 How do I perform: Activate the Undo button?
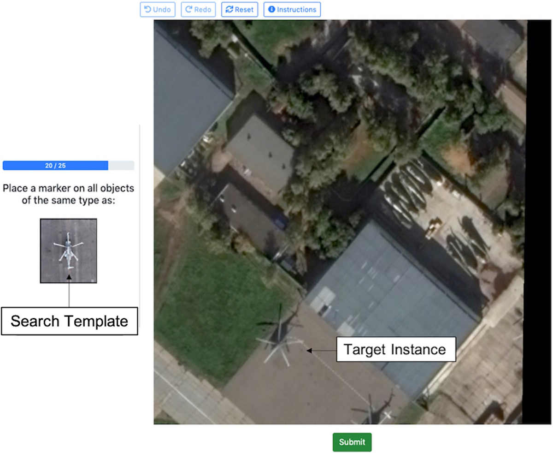(158, 9)
